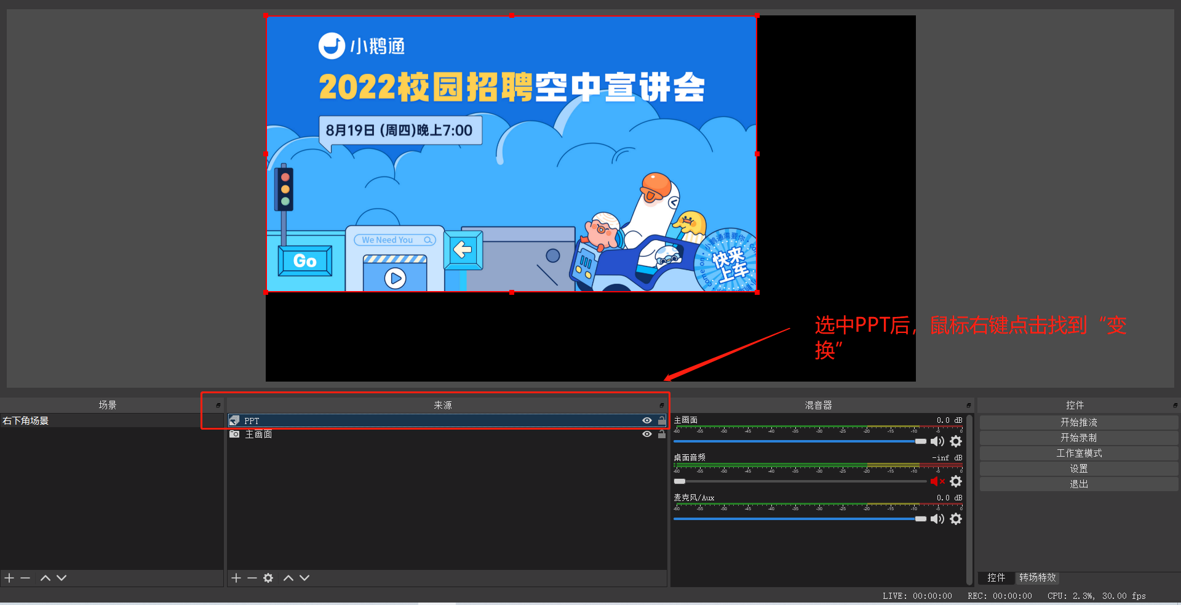Screen dimensions: 1181x605
Task: Click the PPT source window-capture icon
Action: [234, 420]
